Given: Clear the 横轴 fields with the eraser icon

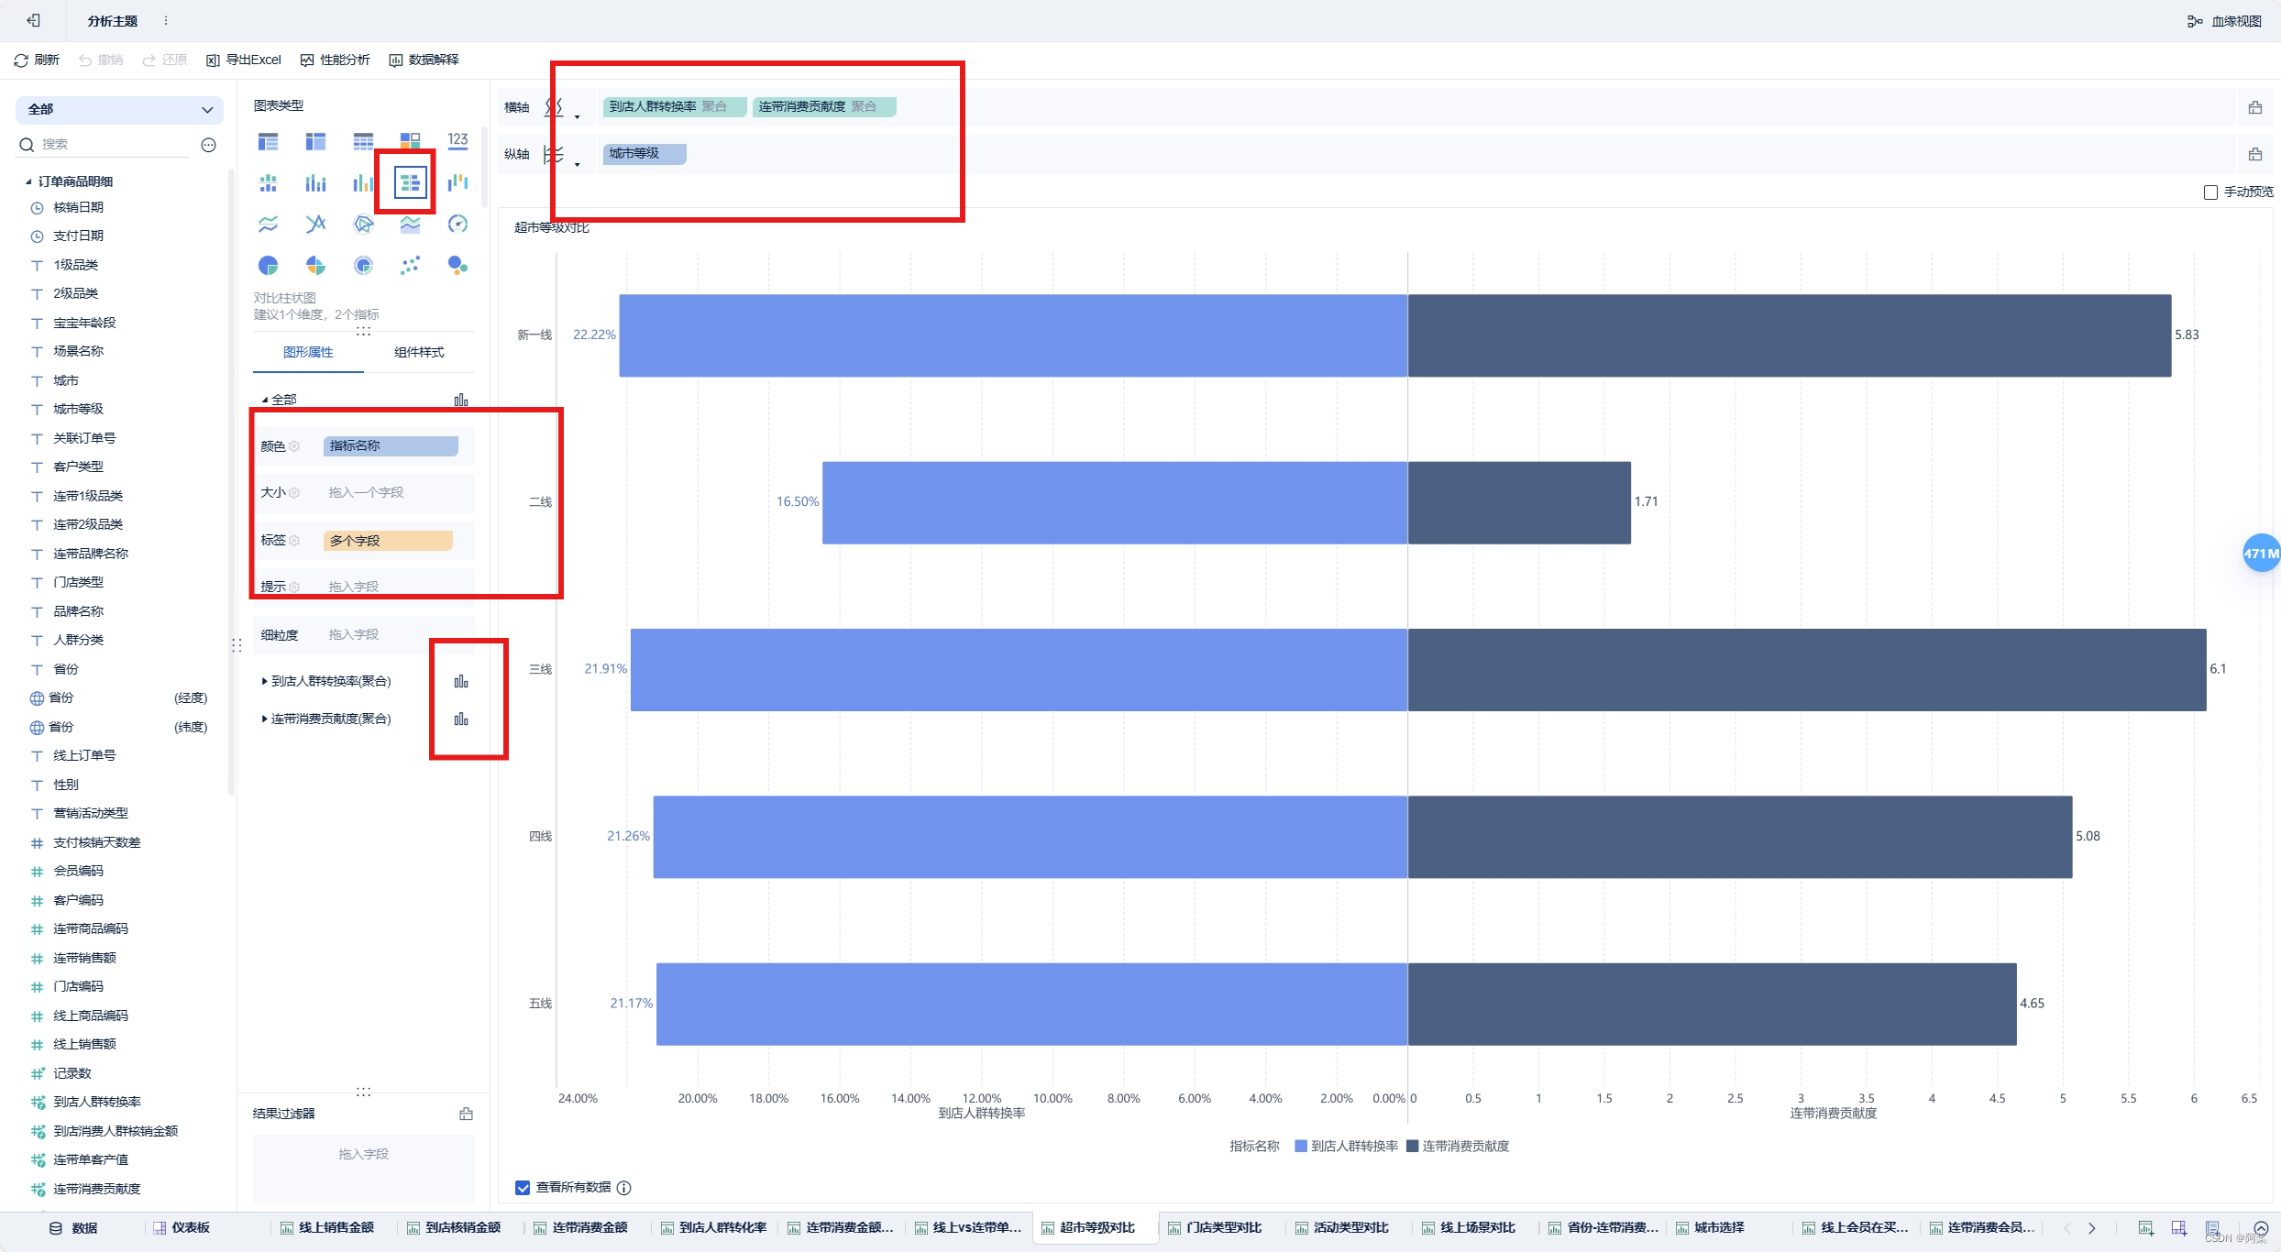Looking at the screenshot, I should [x=2254, y=107].
